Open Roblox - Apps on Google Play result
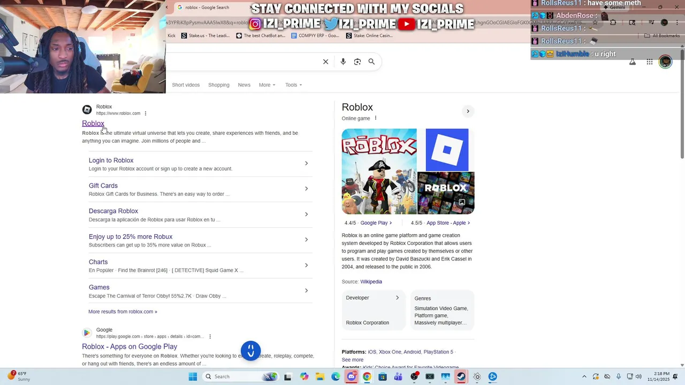Image resolution: width=685 pixels, height=385 pixels. [130, 346]
